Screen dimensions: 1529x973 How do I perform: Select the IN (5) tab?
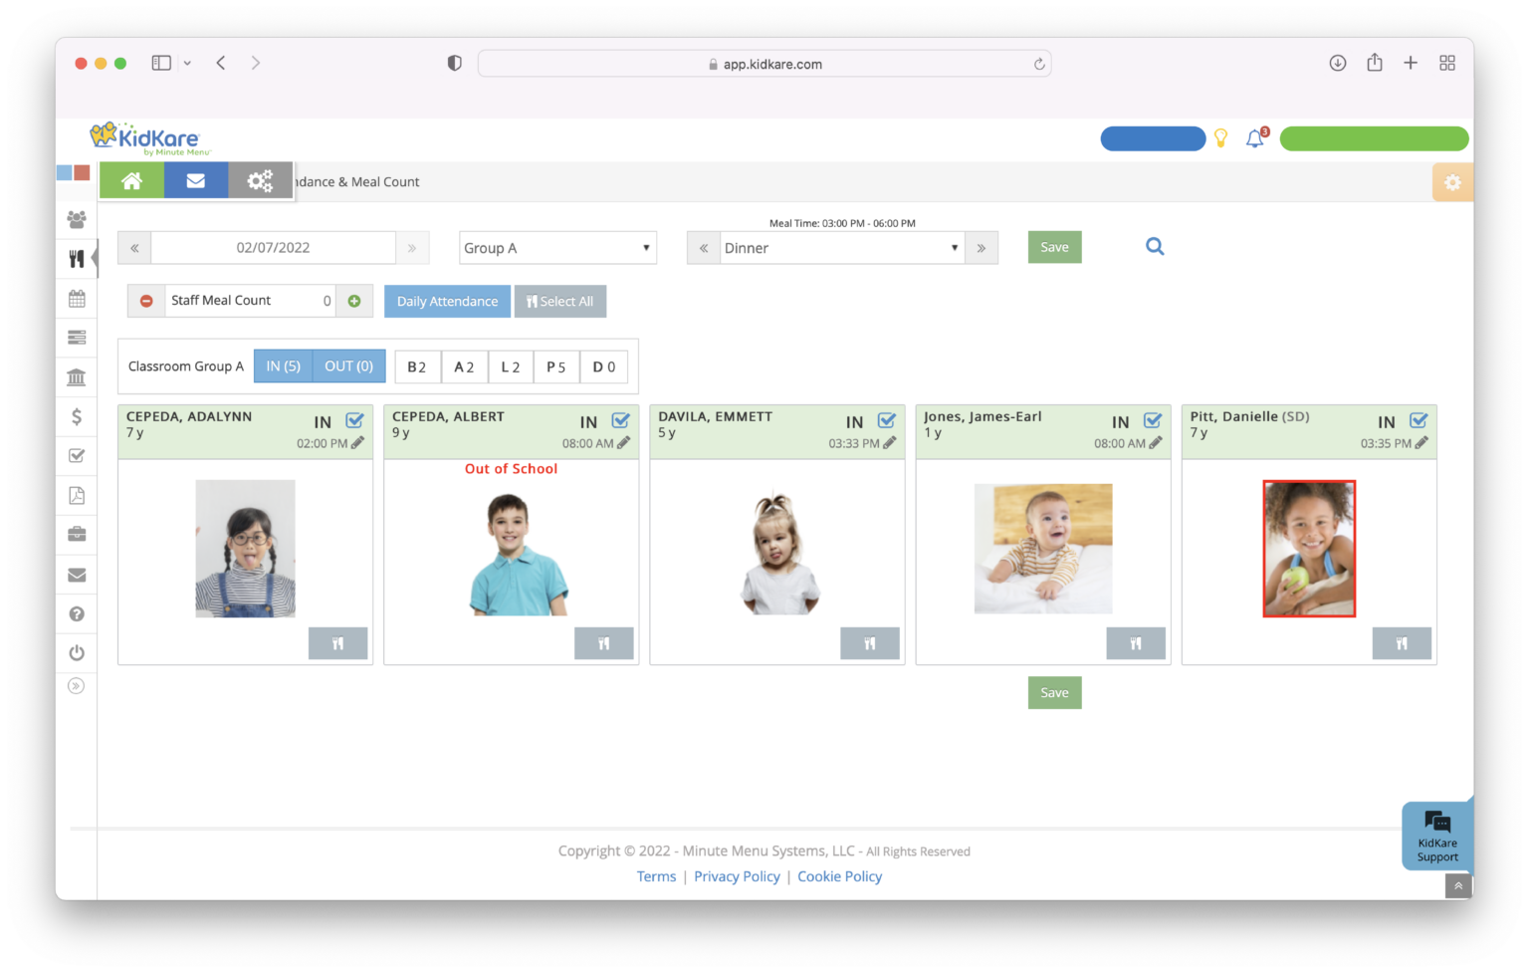pos(283,366)
